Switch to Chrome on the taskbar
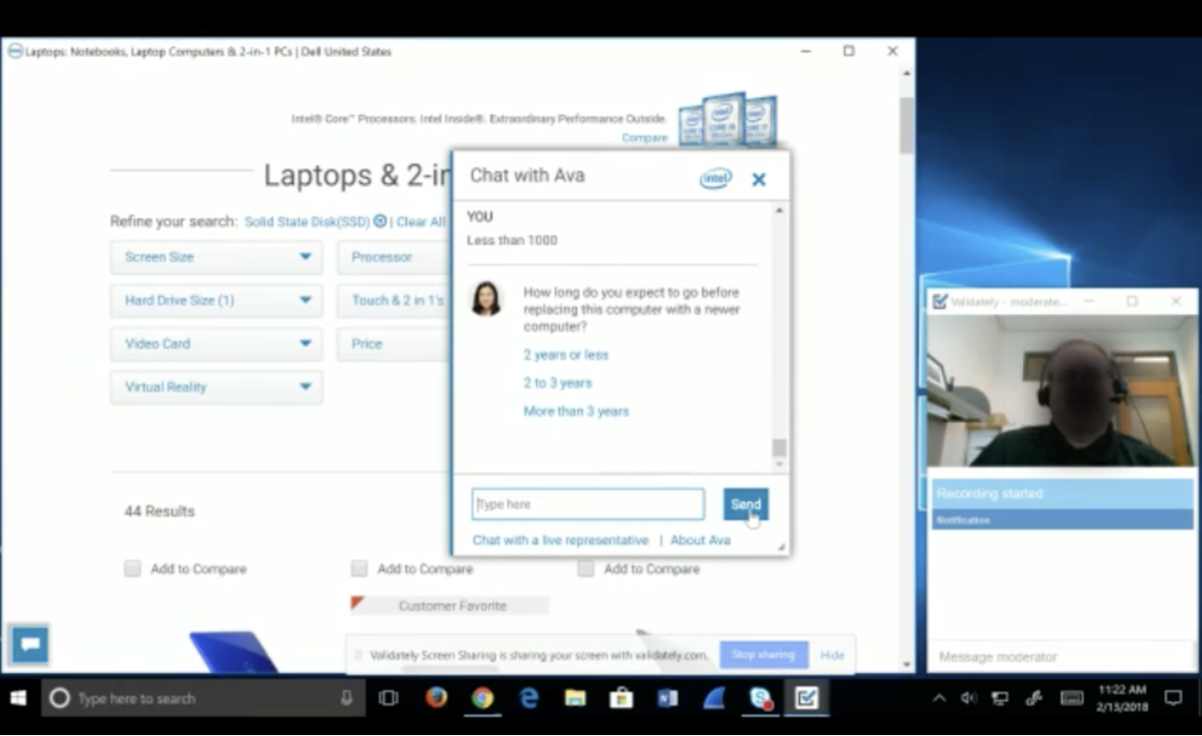This screenshot has width=1202, height=736. 482,698
